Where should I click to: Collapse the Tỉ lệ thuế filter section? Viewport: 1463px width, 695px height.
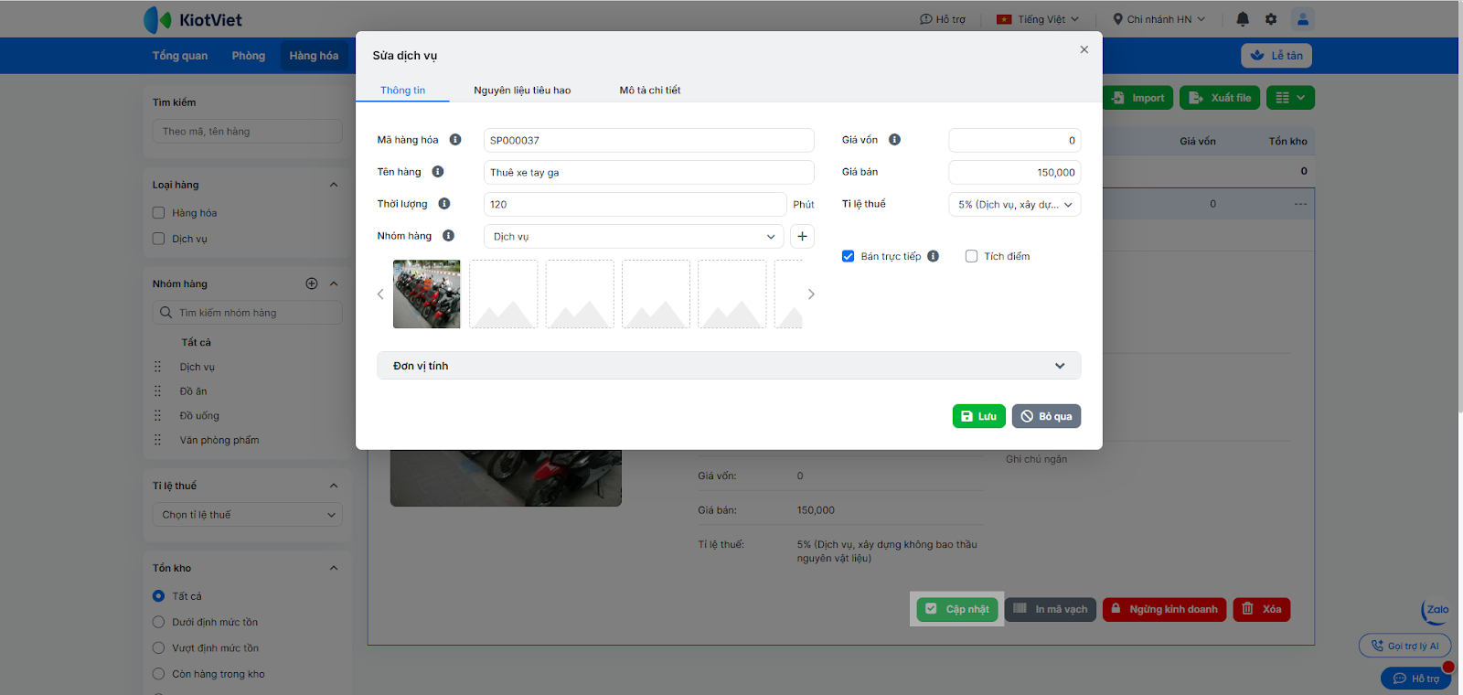(x=334, y=486)
